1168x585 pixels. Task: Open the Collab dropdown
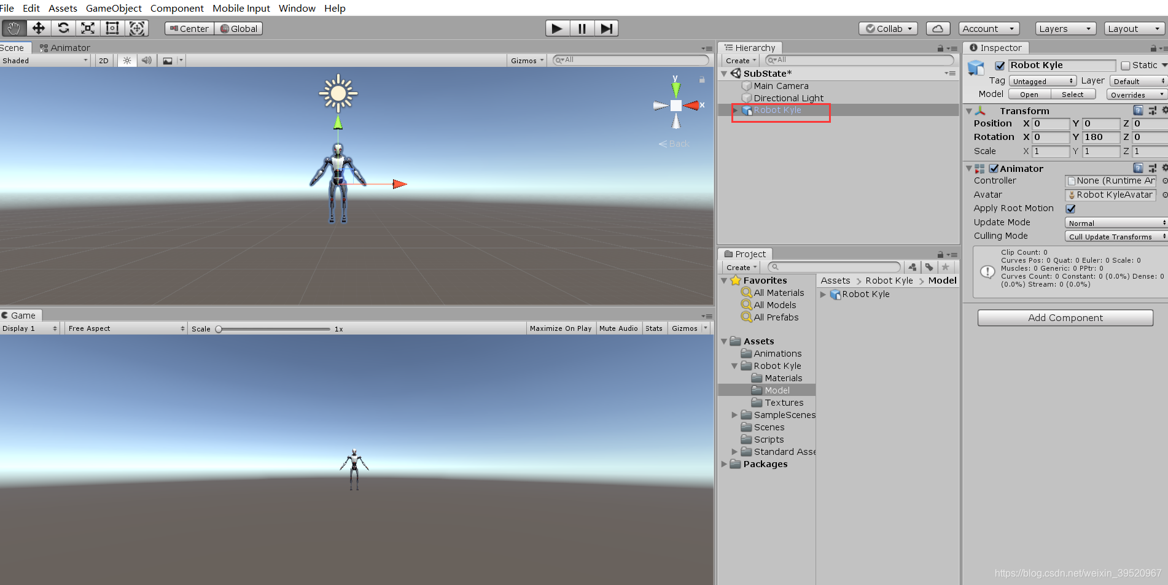tap(888, 29)
